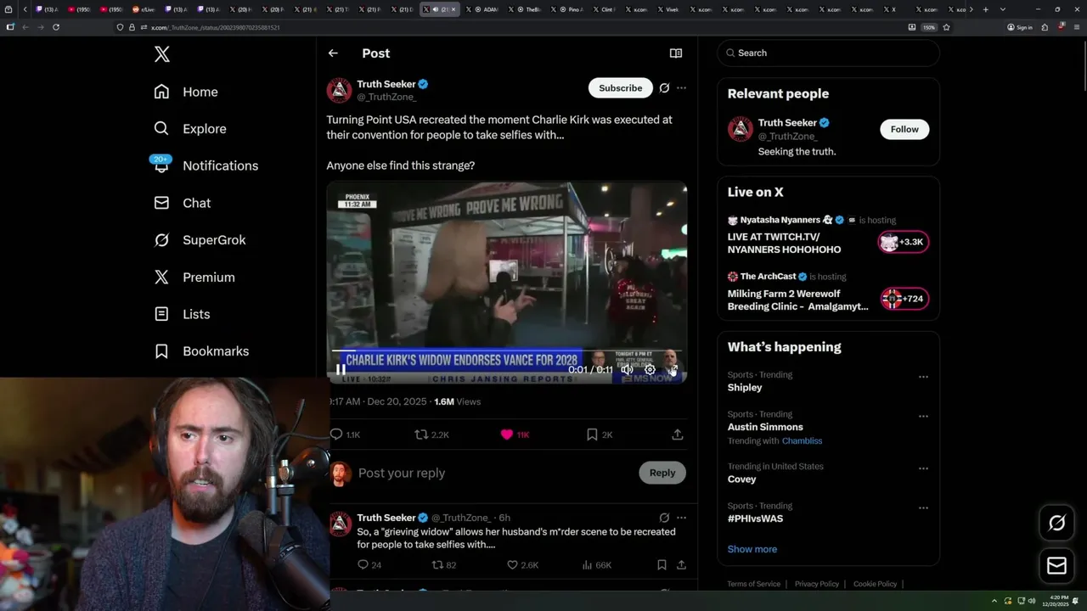
Task: Reload the page in the browser toolbar
Action: 56,27
